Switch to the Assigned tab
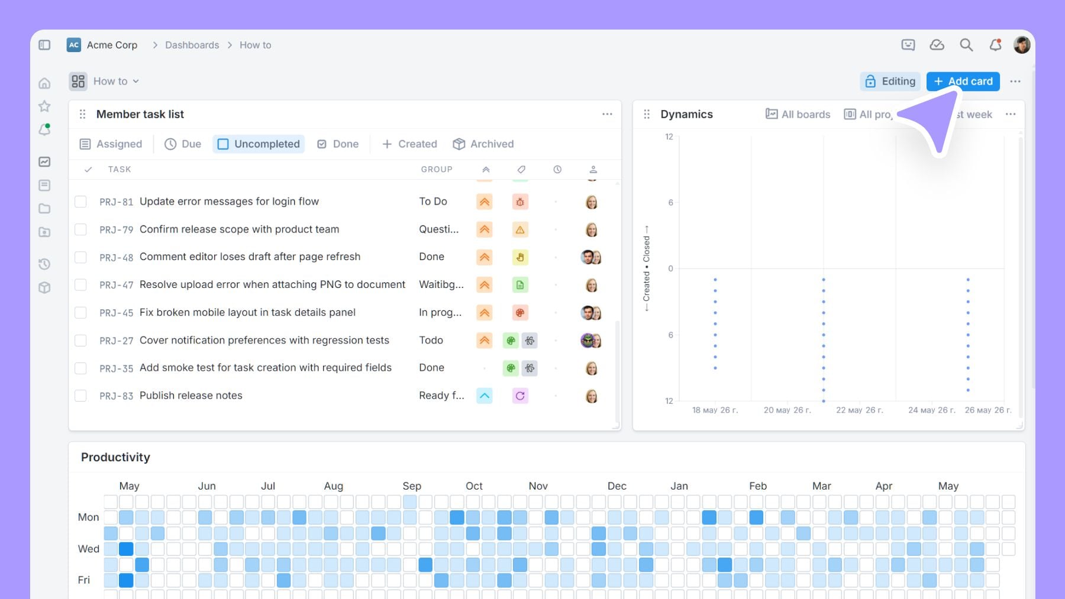1065x599 pixels. coord(111,144)
